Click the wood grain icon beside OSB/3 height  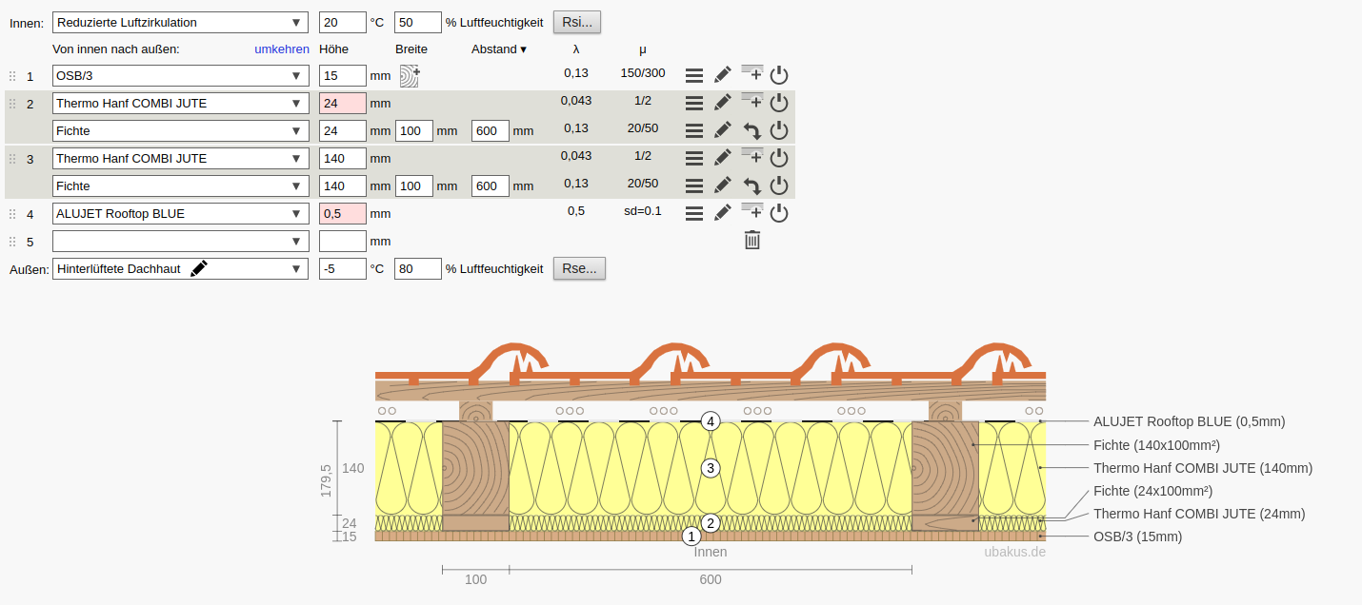pyautogui.click(x=410, y=76)
